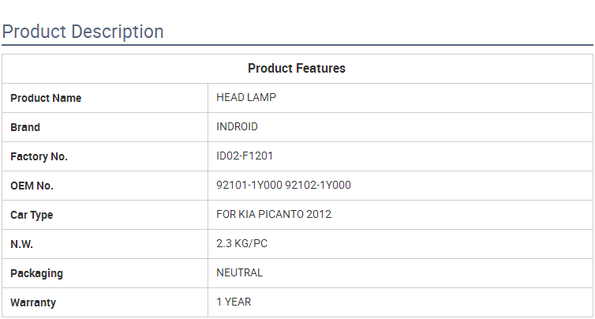The image size is (595, 319).
Task: Click the Product Name label cell
Action: tap(46, 98)
